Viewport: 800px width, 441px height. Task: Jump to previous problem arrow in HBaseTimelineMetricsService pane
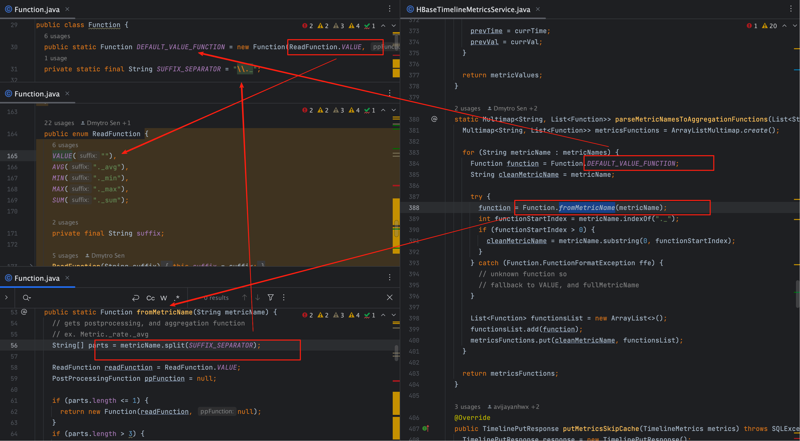click(784, 26)
